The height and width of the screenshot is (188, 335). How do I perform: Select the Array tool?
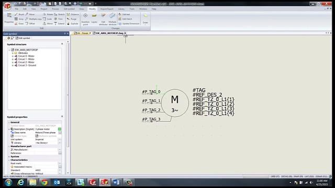pyautogui.click(x=19, y=19)
